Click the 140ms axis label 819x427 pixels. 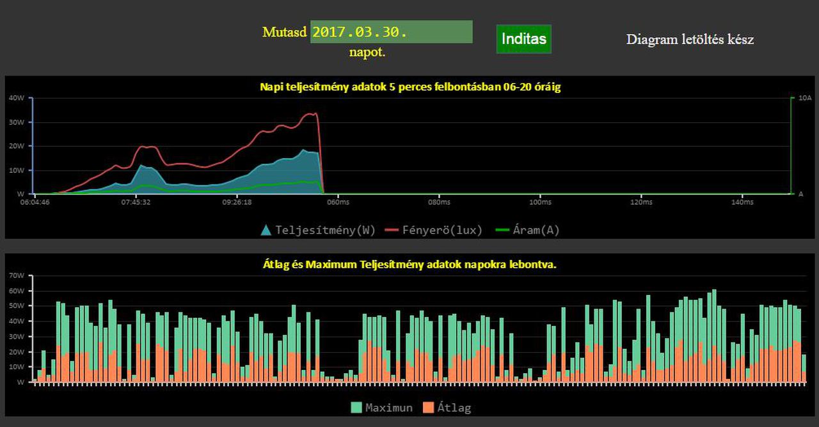[742, 202]
